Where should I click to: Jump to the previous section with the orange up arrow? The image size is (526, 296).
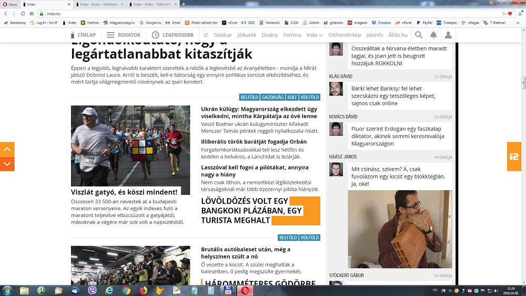pyautogui.click(x=7, y=149)
